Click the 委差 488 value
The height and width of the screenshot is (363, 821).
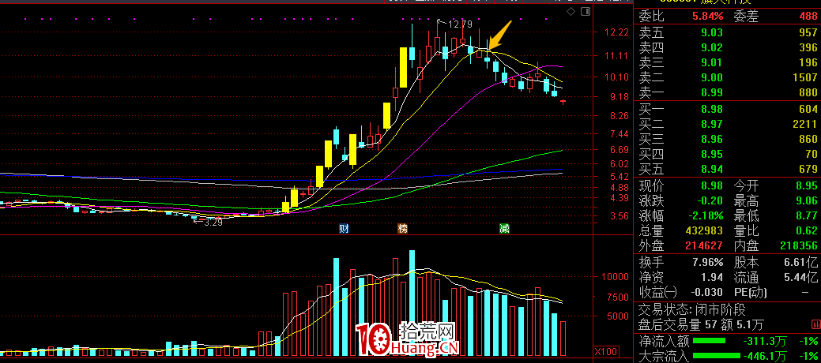808,17
